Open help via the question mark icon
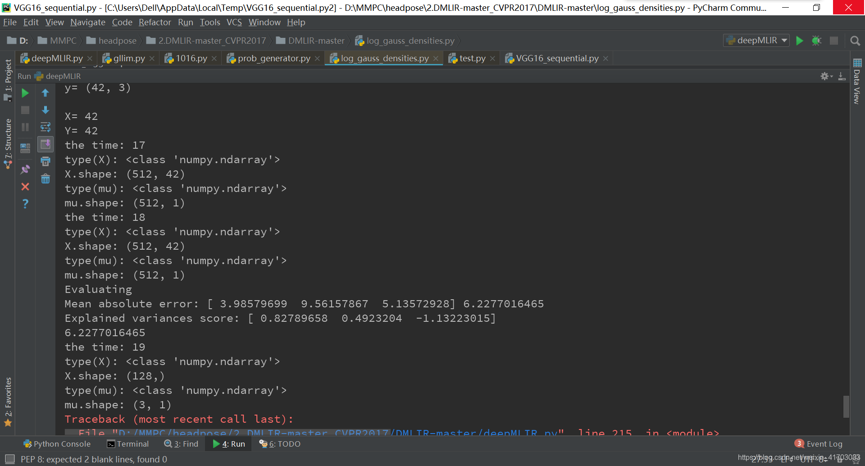865x466 pixels. [25, 204]
